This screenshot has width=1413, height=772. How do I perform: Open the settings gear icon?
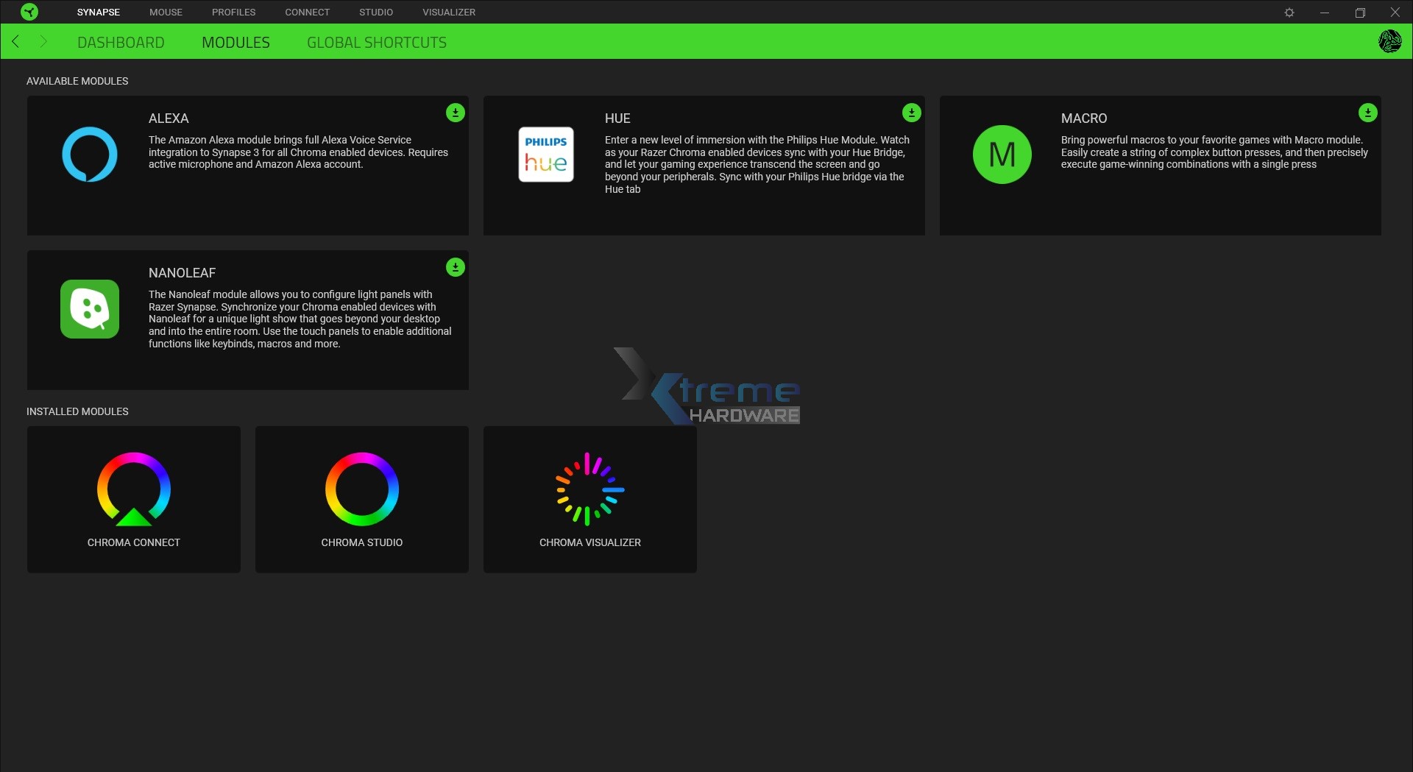(x=1289, y=13)
